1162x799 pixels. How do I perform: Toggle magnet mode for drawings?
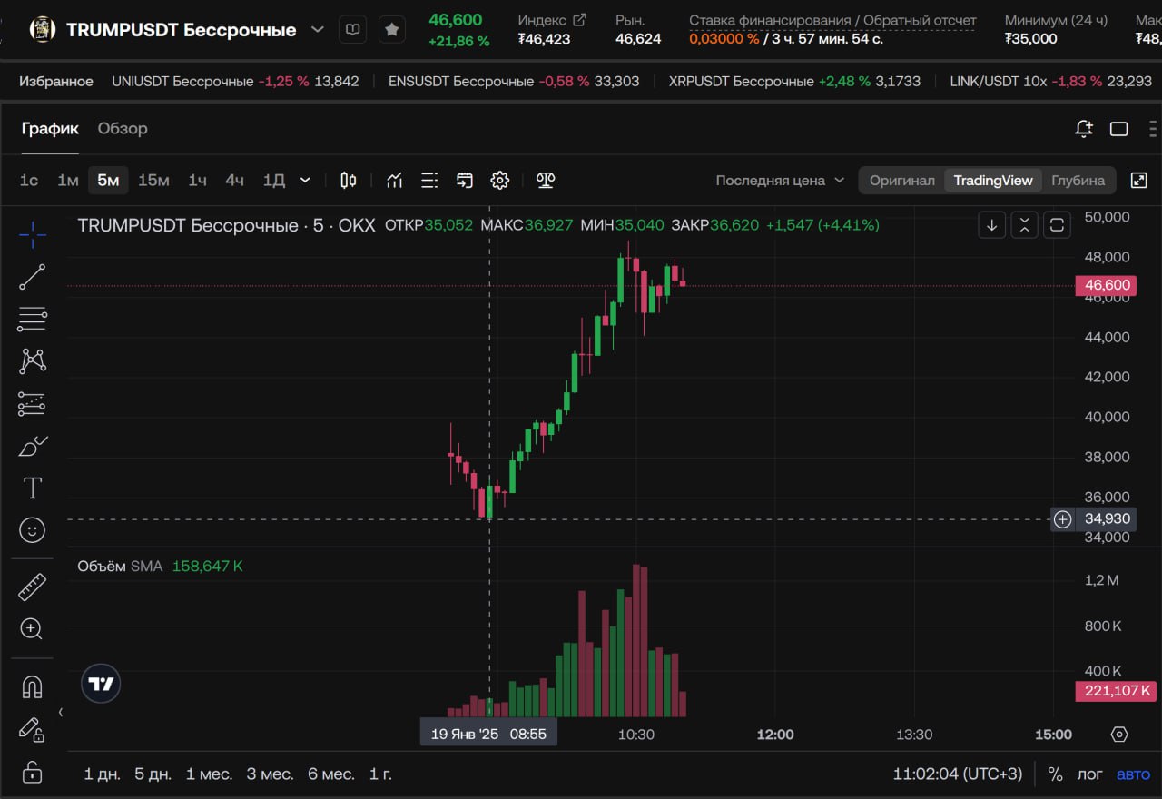pos(33,686)
